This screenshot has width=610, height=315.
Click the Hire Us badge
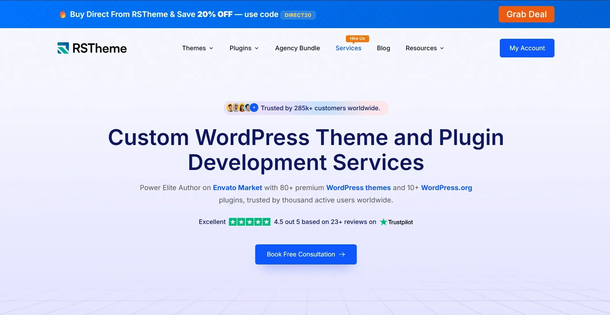[357, 38]
